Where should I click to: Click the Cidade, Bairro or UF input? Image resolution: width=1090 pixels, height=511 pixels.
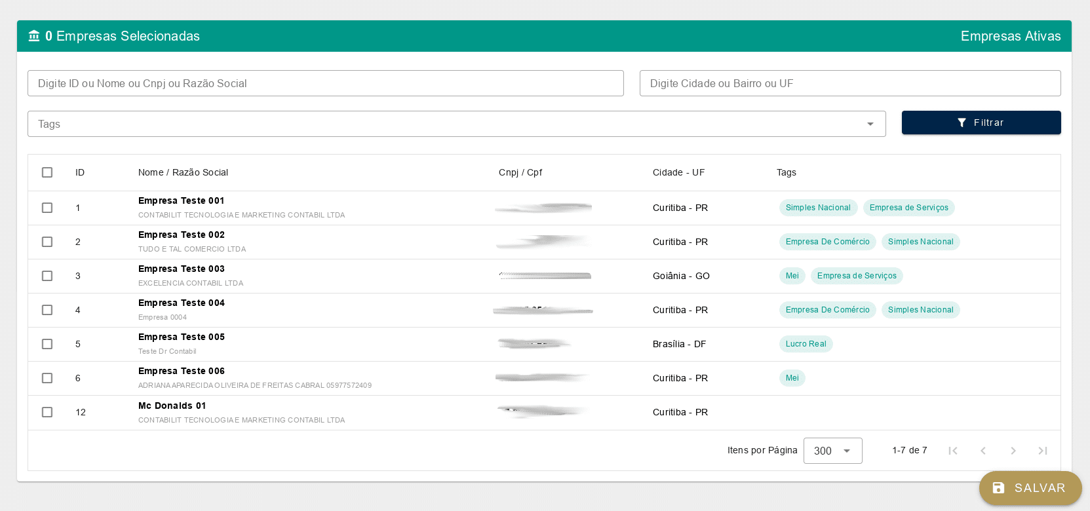point(849,83)
